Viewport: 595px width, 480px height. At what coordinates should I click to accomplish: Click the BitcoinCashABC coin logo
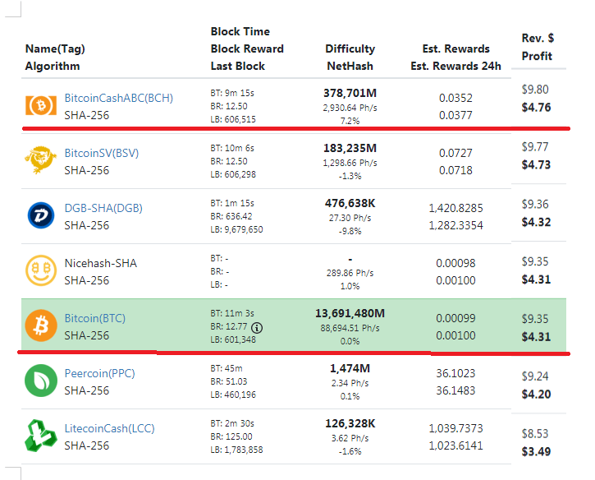39,106
